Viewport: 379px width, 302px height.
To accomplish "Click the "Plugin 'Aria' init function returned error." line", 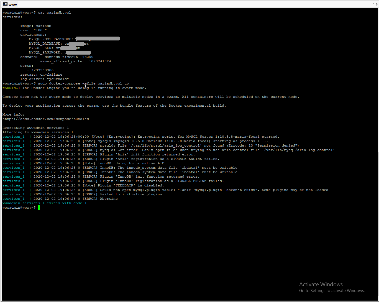I will point(99,154).
